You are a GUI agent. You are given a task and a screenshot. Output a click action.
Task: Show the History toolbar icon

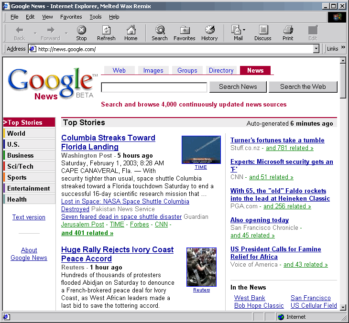coord(209,33)
